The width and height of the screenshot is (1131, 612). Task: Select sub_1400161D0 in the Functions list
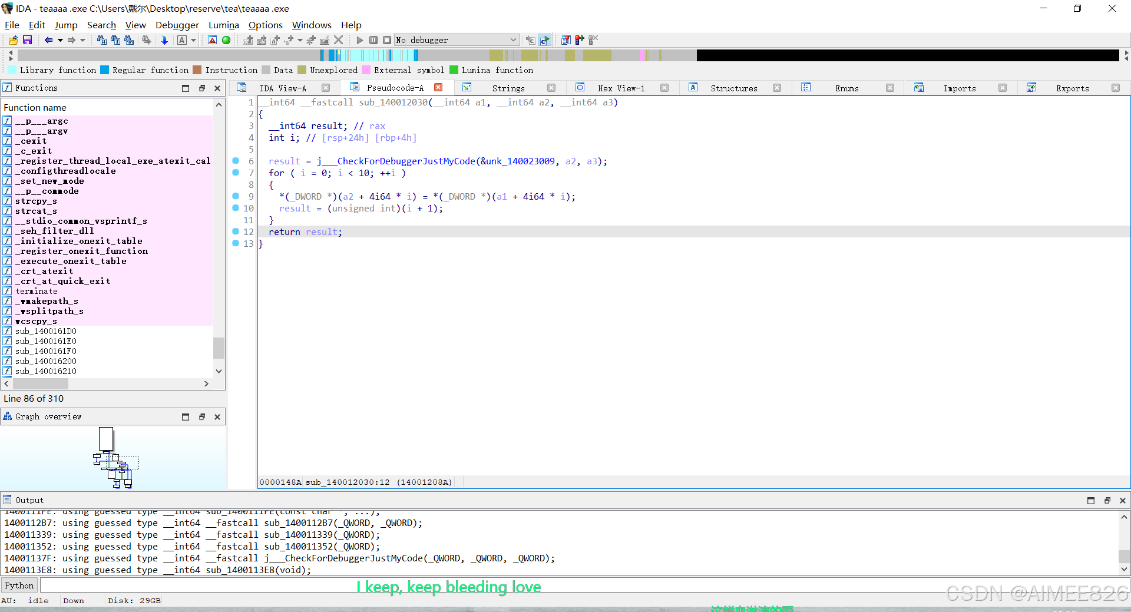46,331
